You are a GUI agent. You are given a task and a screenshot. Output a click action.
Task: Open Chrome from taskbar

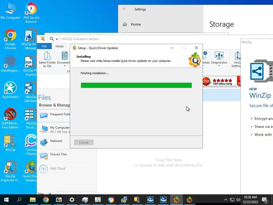[46, 200]
